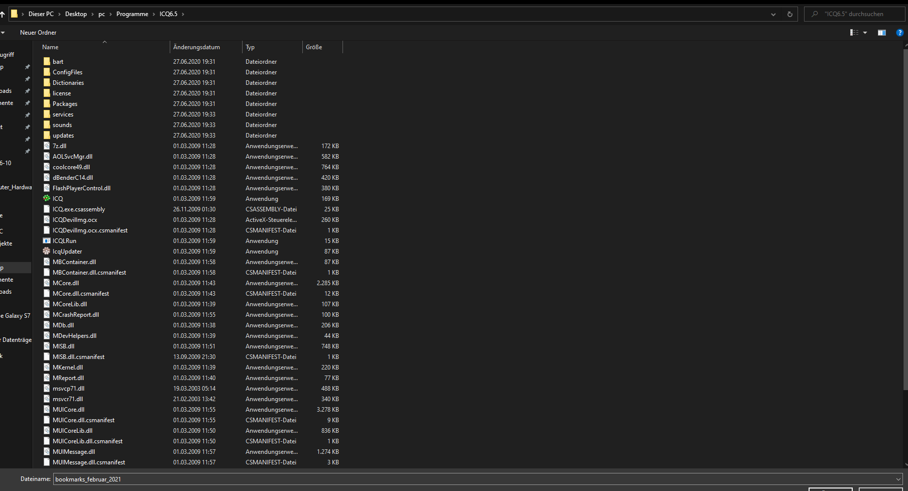The height and width of the screenshot is (491, 908).
Task: Click the 7z.dll file icon
Action: click(x=47, y=146)
